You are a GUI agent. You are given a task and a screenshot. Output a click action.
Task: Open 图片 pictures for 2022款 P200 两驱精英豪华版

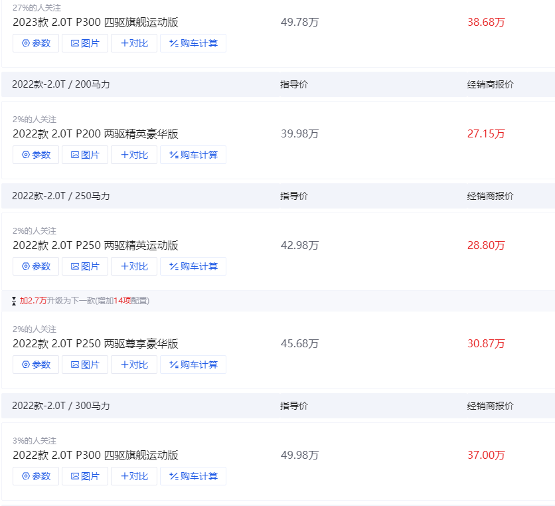point(85,155)
